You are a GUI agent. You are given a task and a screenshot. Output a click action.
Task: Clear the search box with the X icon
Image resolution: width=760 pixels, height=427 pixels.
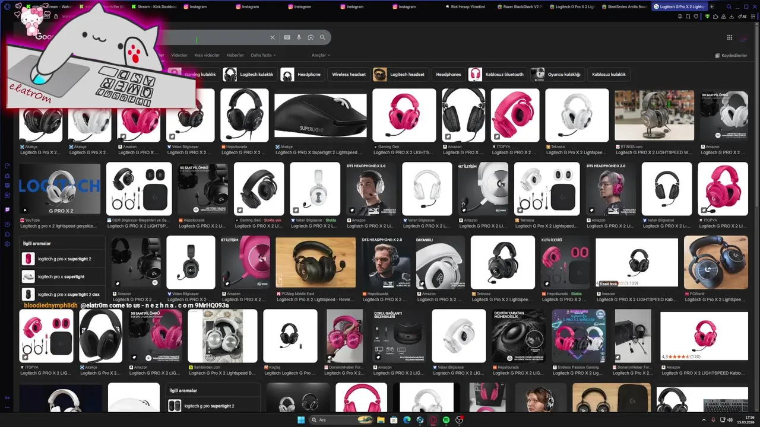273,37
